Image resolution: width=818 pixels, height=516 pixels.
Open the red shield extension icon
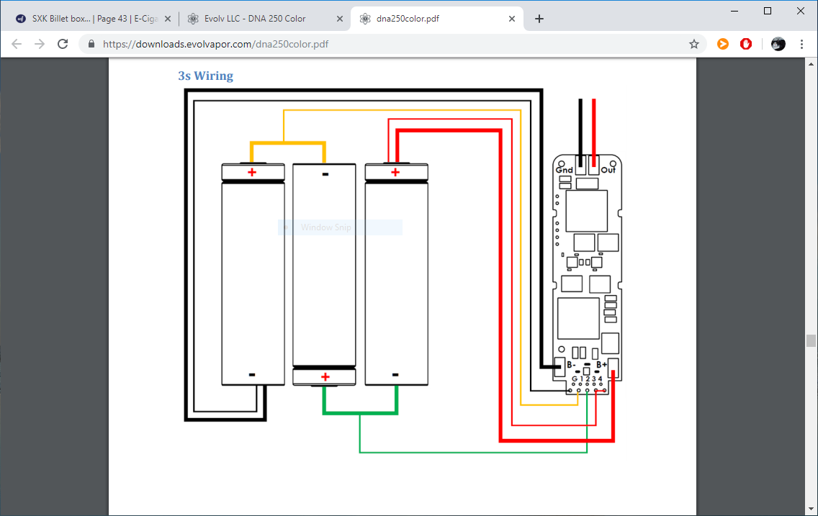746,44
